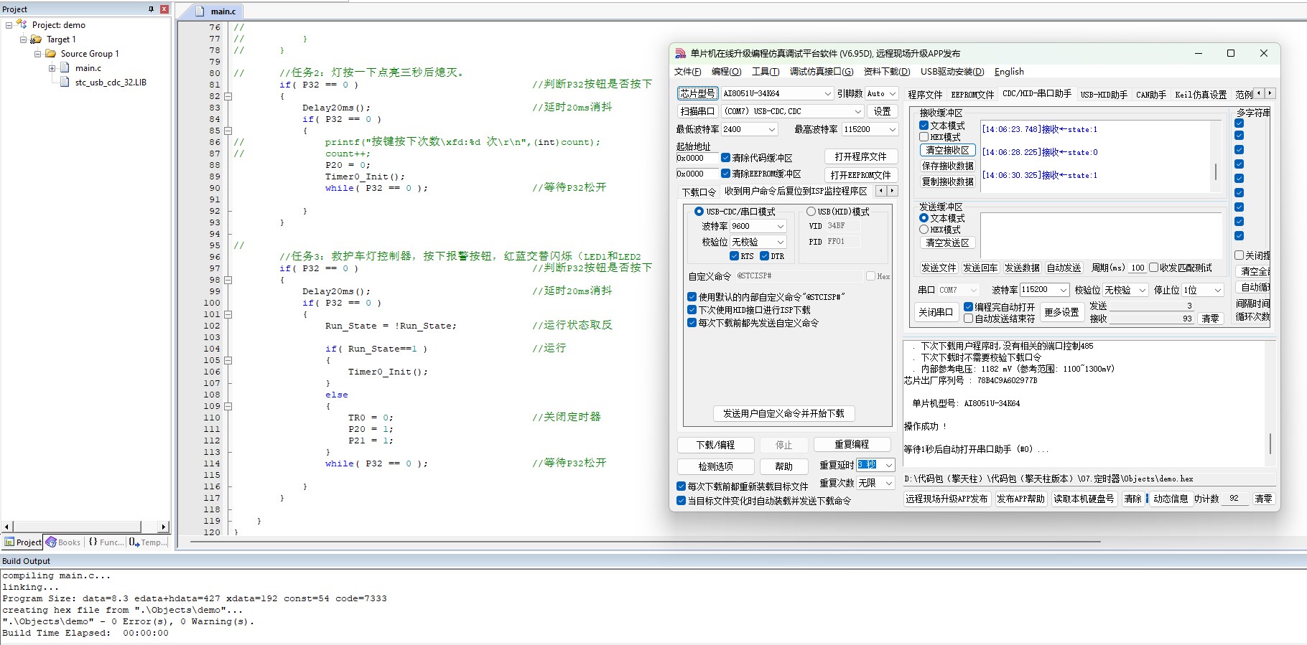Toggle 每次下载前都重新装载目标文件 checkbox
The image size is (1307, 645).
681,486
